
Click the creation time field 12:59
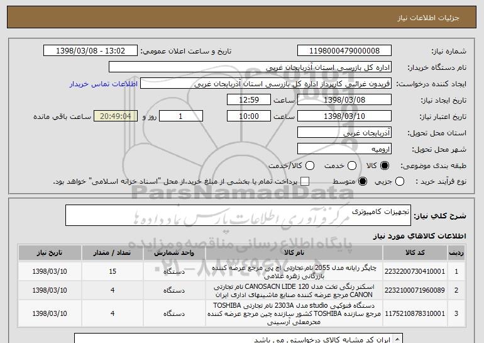click(249, 100)
